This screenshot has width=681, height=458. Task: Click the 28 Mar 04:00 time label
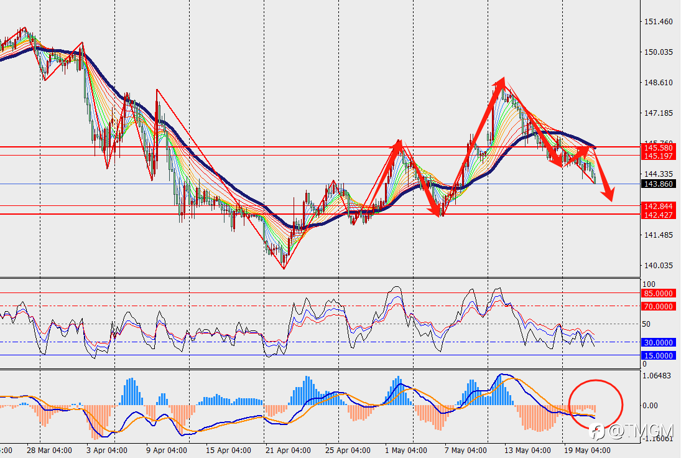click(x=49, y=450)
